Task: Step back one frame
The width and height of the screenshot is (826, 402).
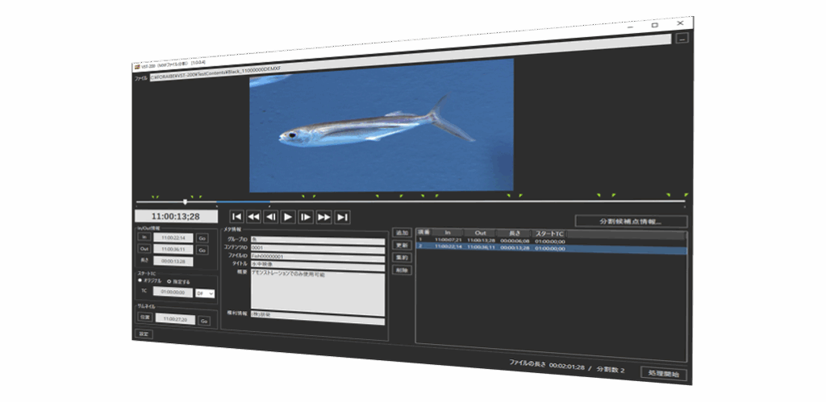Action: point(271,216)
